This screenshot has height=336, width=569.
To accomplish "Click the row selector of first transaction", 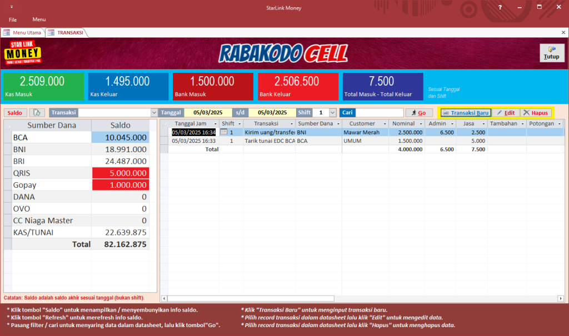I will tap(164, 132).
